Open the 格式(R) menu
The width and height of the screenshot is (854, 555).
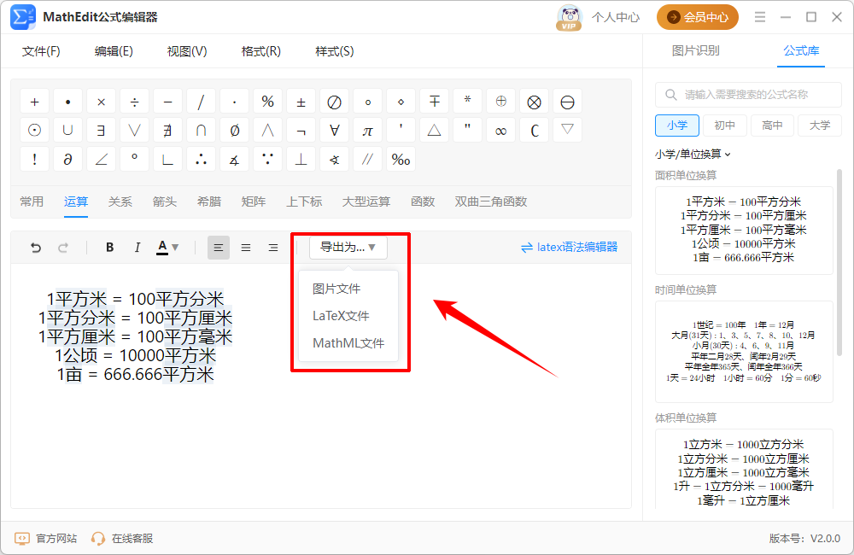(x=260, y=51)
